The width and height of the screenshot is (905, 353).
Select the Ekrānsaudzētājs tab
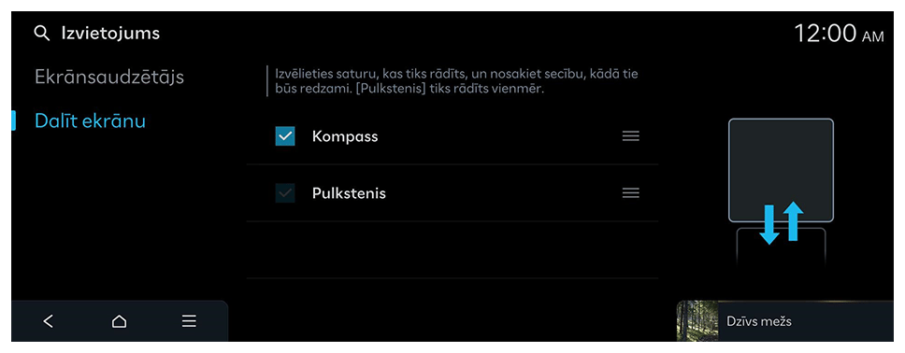click(109, 78)
